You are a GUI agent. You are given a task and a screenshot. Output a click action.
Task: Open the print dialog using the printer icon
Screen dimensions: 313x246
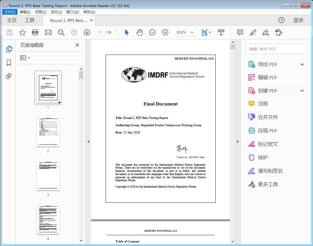click(35, 32)
